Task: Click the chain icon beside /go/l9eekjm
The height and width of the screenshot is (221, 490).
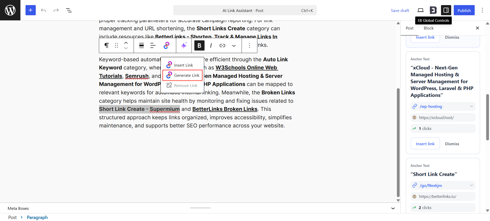Action: pyautogui.click(x=415, y=185)
